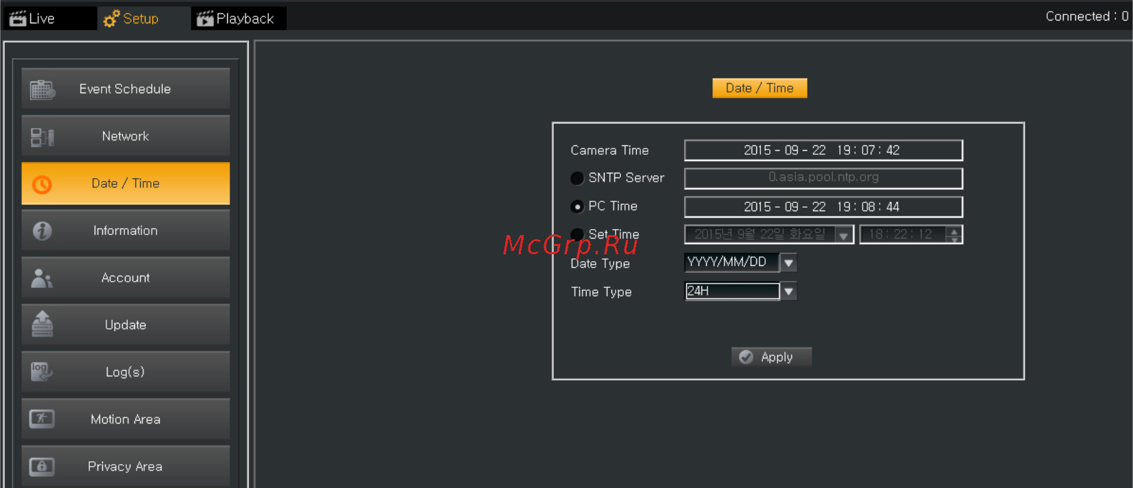
Task: Click the checkmark icon on Apply
Action: [x=747, y=357]
